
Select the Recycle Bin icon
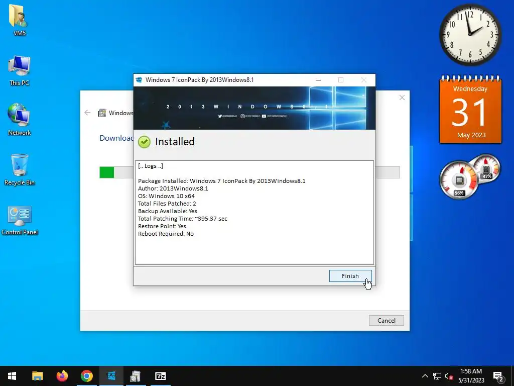20,169
